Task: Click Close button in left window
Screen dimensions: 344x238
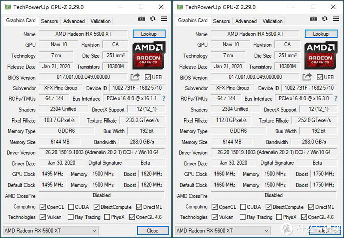Action: point(153,231)
